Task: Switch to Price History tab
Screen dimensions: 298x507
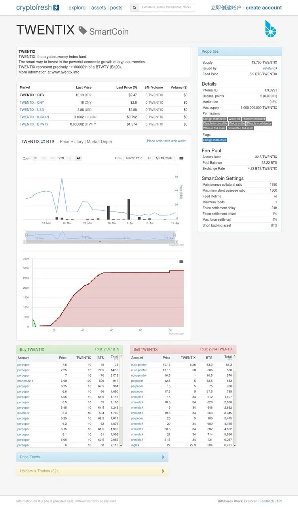Action: click(72, 141)
